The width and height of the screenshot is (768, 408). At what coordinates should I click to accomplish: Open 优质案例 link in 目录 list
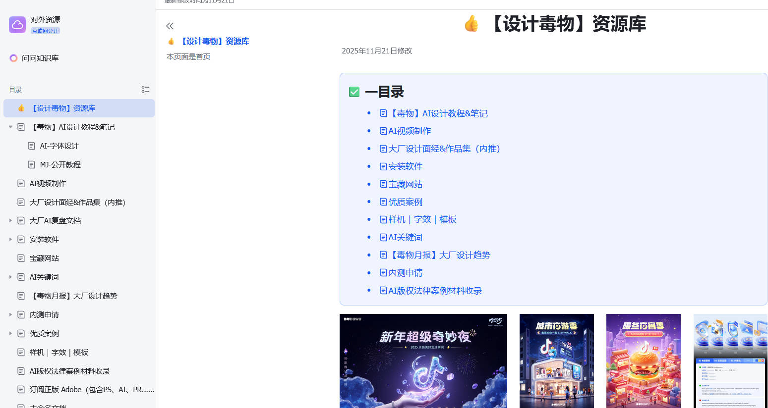coord(401,202)
